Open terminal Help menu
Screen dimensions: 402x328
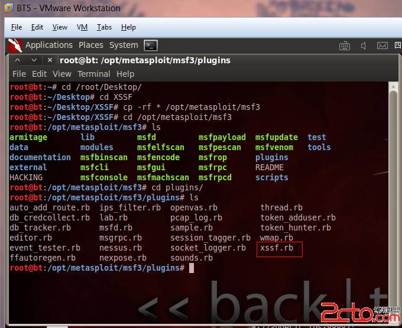coord(125,74)
